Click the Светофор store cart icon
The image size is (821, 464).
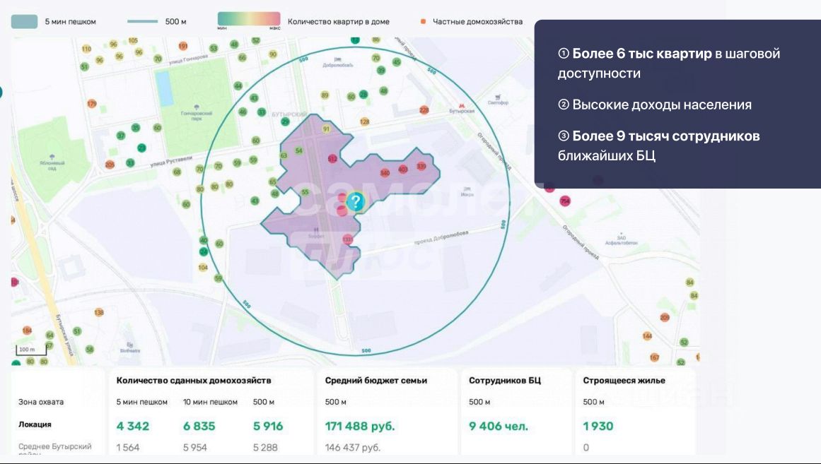[x=498, y=95]
